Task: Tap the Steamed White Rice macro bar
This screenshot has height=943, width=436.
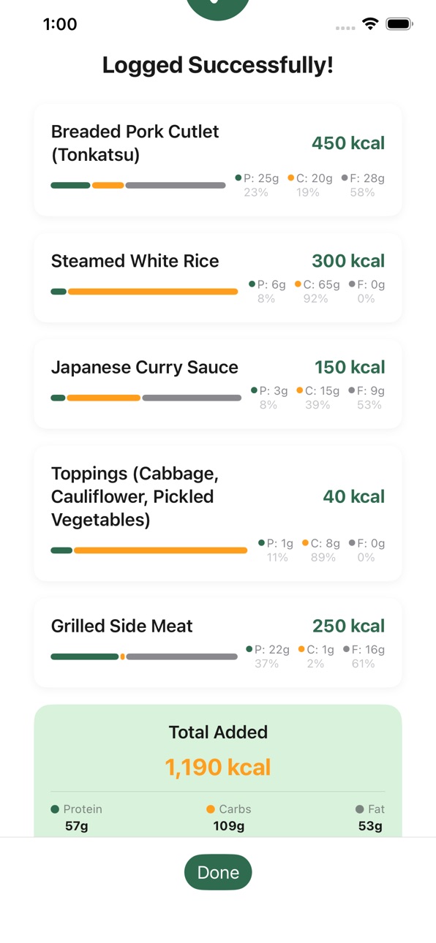Action: pos(144,292)
